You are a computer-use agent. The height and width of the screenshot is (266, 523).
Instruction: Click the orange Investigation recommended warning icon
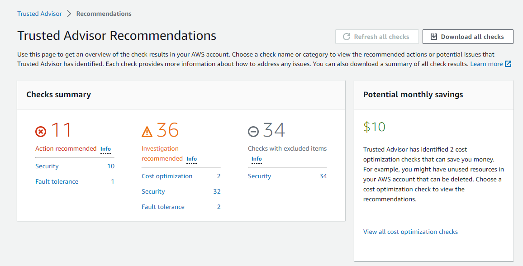(x=147, y=132)
